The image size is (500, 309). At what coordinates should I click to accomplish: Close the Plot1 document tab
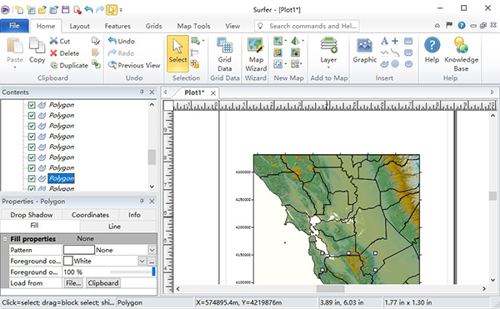[x=213, y=93]
